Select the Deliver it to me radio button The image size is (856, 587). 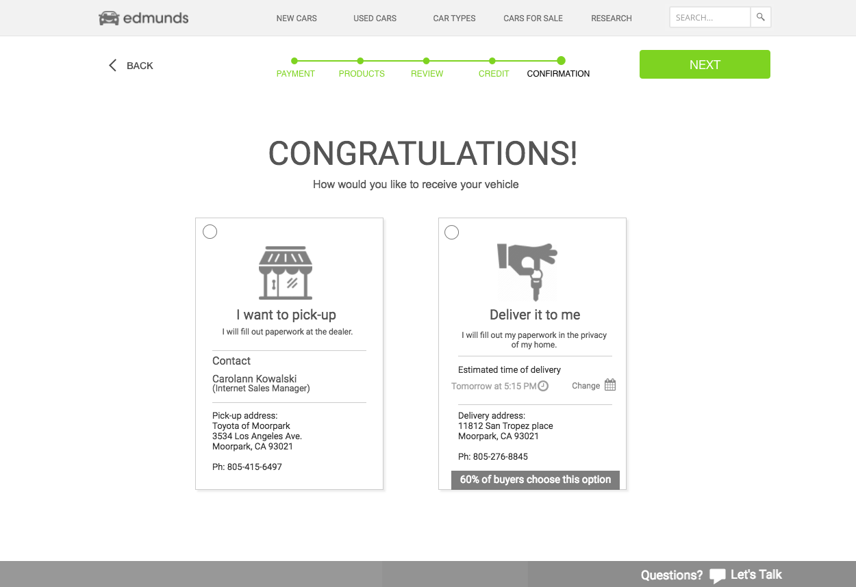click(x=452, y=233)
